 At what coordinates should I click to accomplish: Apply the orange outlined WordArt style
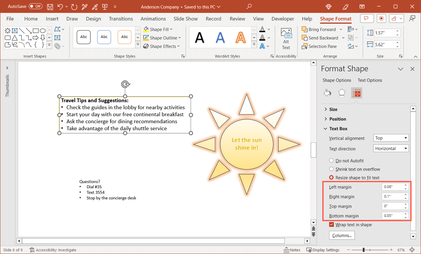click(x=241, y=37)
